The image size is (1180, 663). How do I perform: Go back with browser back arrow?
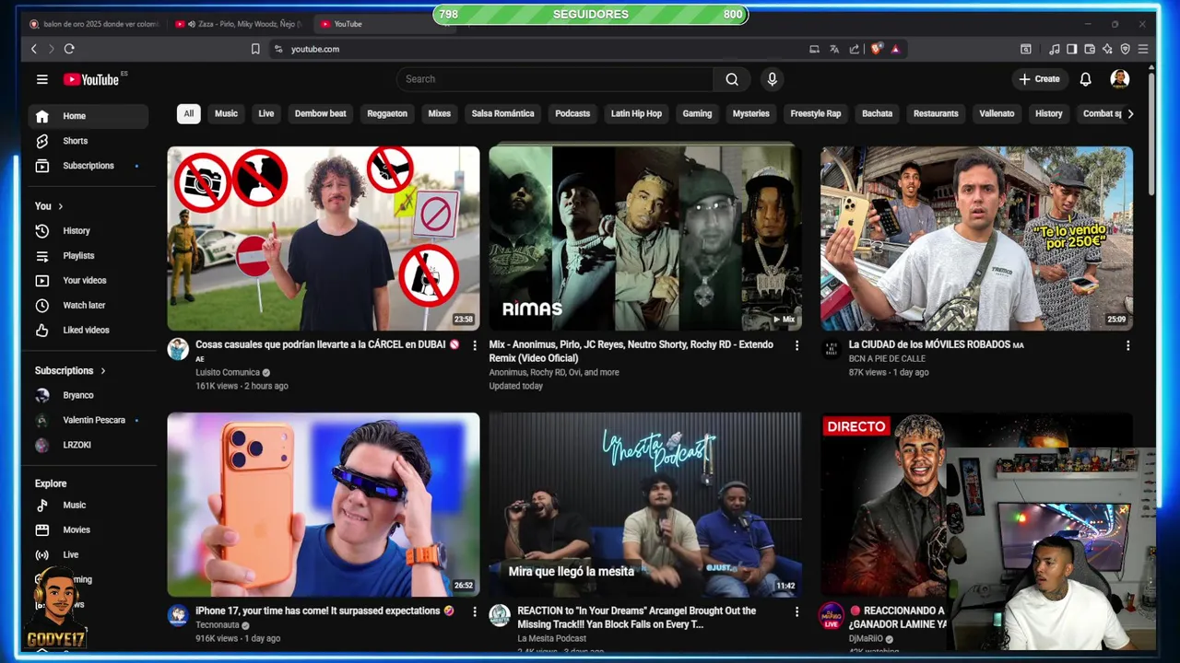coord(34,49)
